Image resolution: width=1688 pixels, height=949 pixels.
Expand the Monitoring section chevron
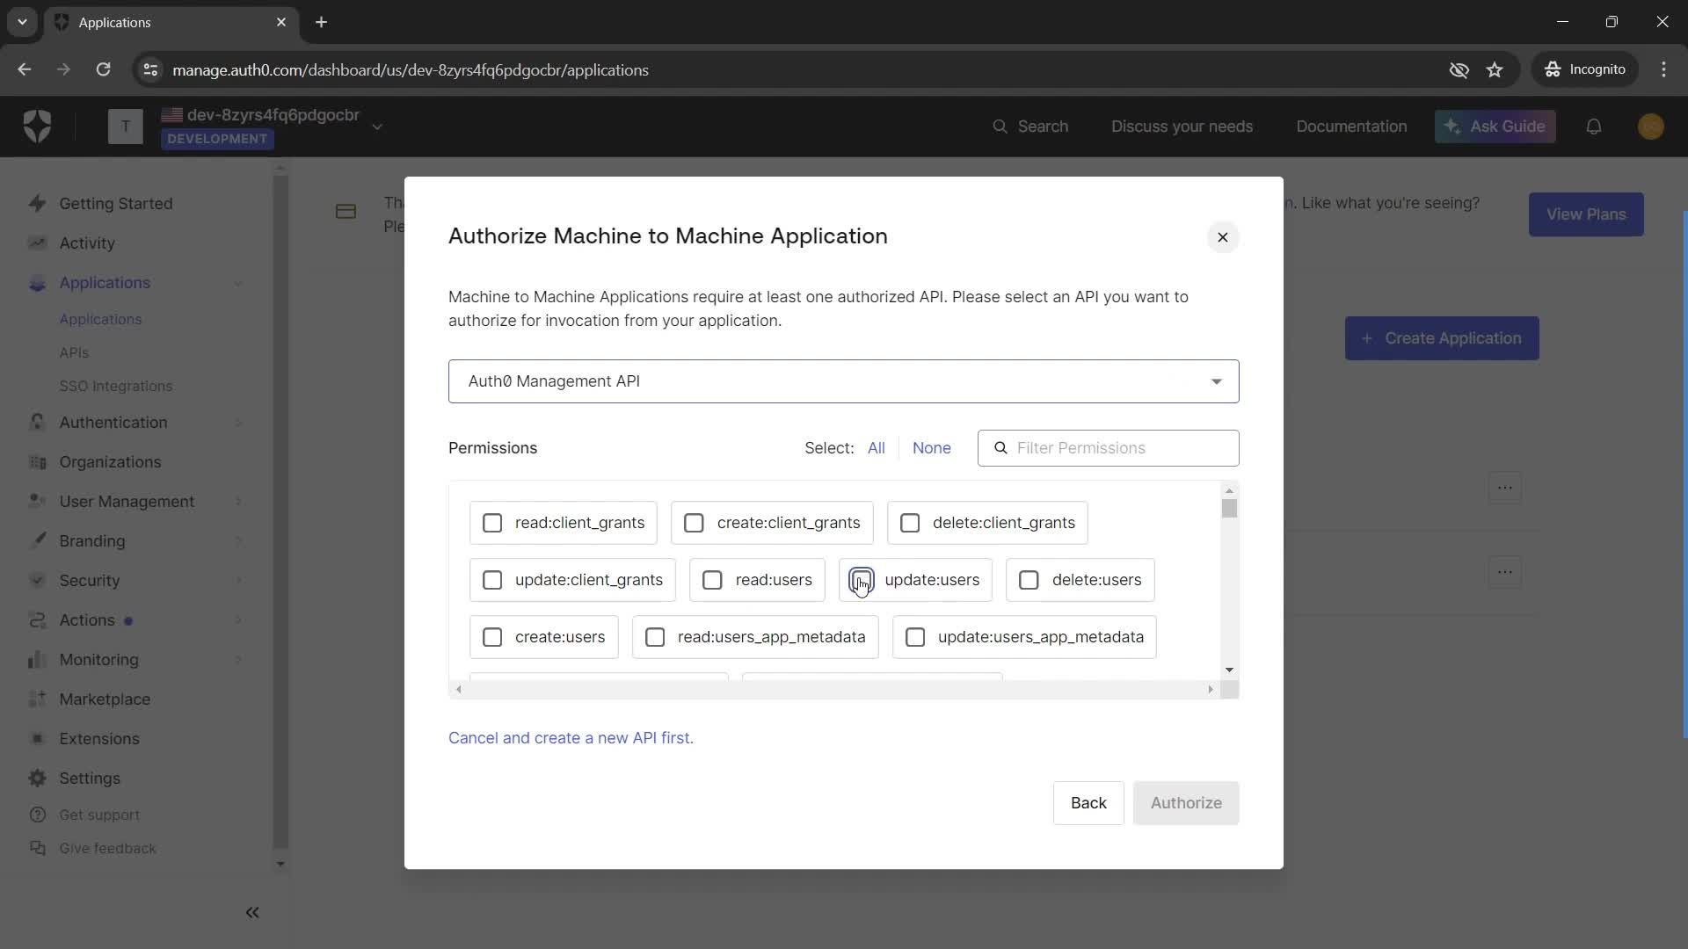[238, 660]
